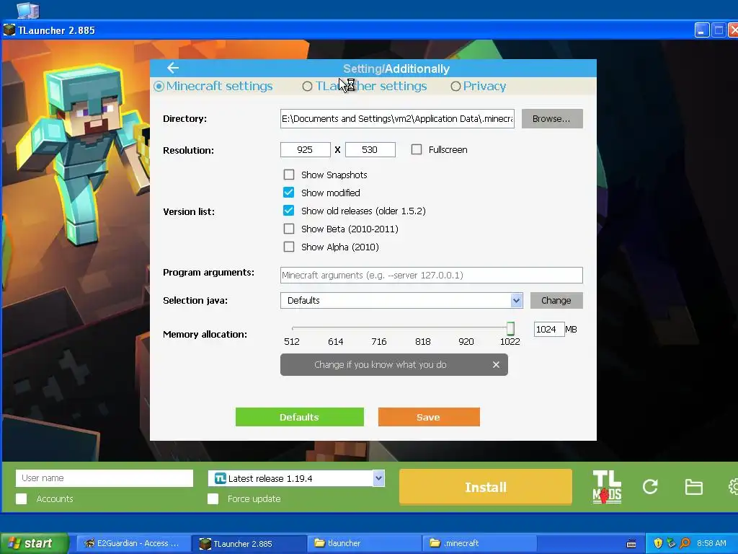Open TL Mods icon in bottom bar
This screenshot has width=738, height=554.
[x=607, y=487]
